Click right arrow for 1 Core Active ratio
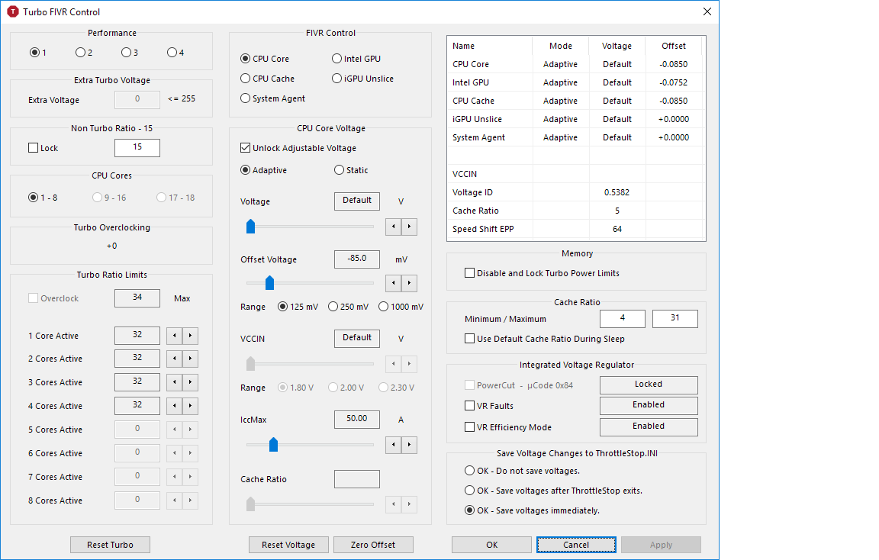 coord(191,336)
